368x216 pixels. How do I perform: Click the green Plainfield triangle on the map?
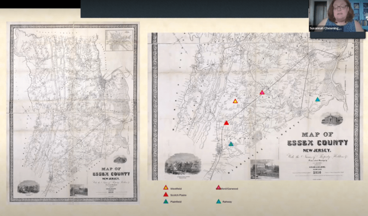point(231,144)
